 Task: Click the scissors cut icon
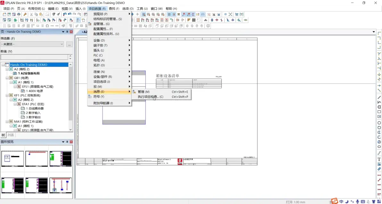click(x=31, y=14)
